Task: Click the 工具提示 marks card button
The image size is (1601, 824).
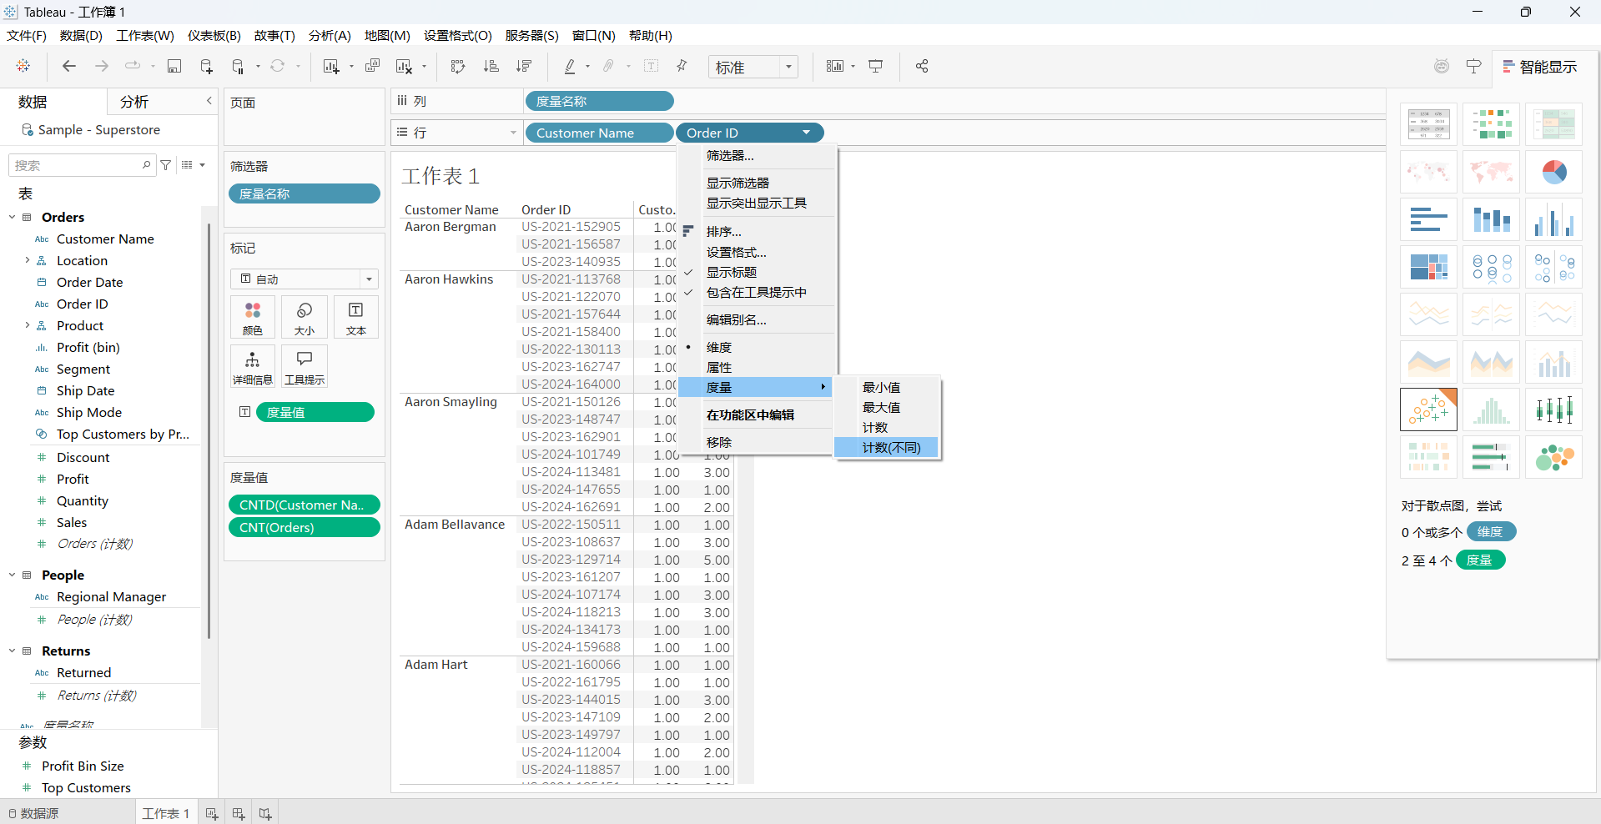Action: point(305,367)
